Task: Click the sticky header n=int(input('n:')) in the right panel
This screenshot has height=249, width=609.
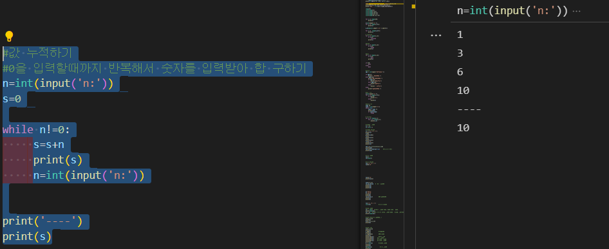Action: [x=512, y=11]
